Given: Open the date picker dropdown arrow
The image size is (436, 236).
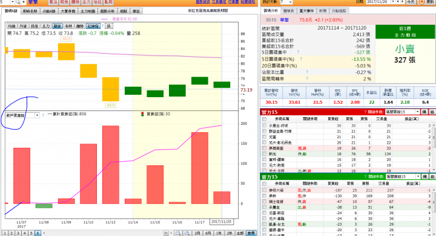Looking at the screenshot, I should click(393, 2).
